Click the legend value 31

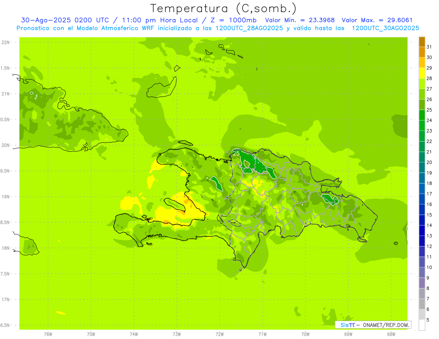tap(429, 47)
